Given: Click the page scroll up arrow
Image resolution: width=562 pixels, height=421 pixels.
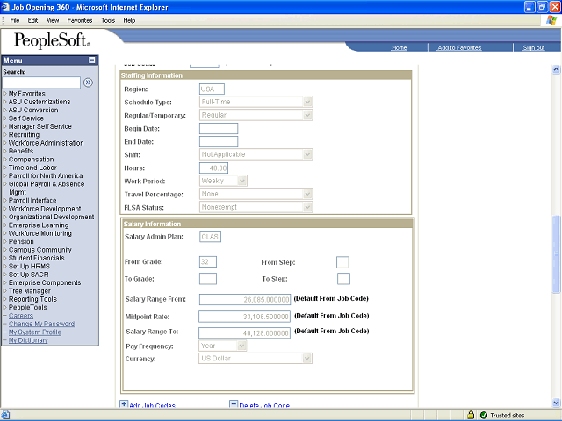Looking at the screenshot, I should pos(556,69).
